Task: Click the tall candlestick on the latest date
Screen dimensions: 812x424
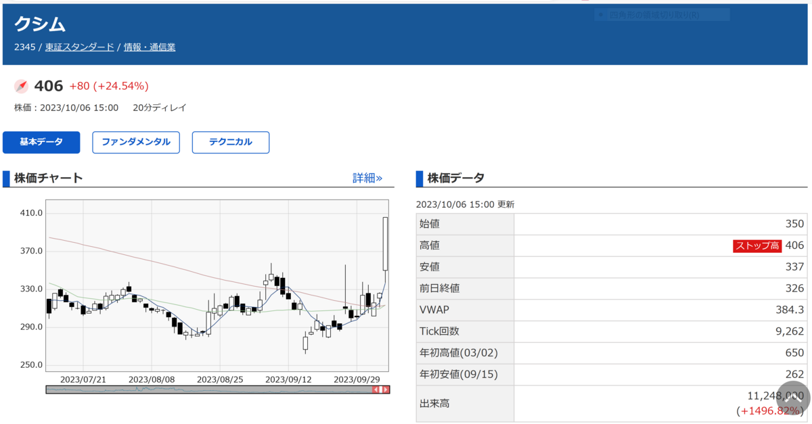Action: tap(385, 243)
